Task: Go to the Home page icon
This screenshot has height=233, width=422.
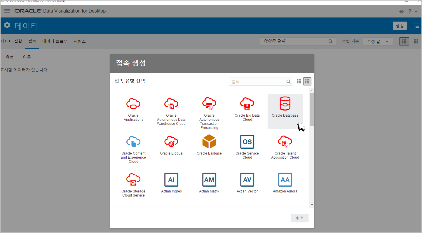Action: click(401, 11)
